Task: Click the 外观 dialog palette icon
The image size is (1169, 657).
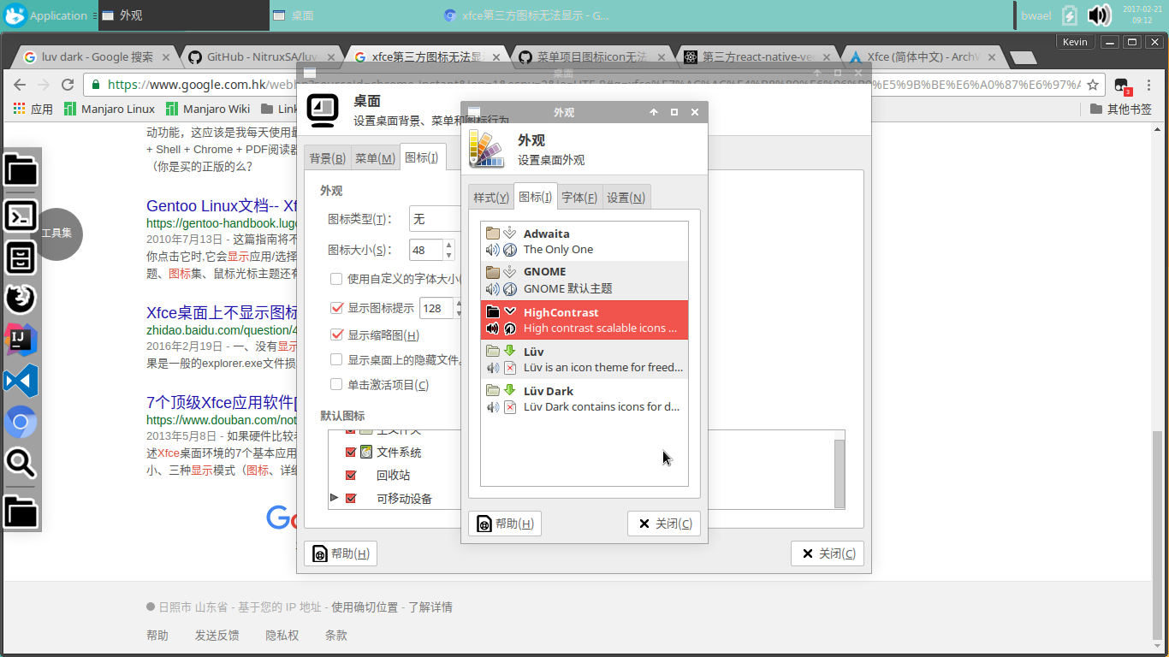Action: point(487,148)
